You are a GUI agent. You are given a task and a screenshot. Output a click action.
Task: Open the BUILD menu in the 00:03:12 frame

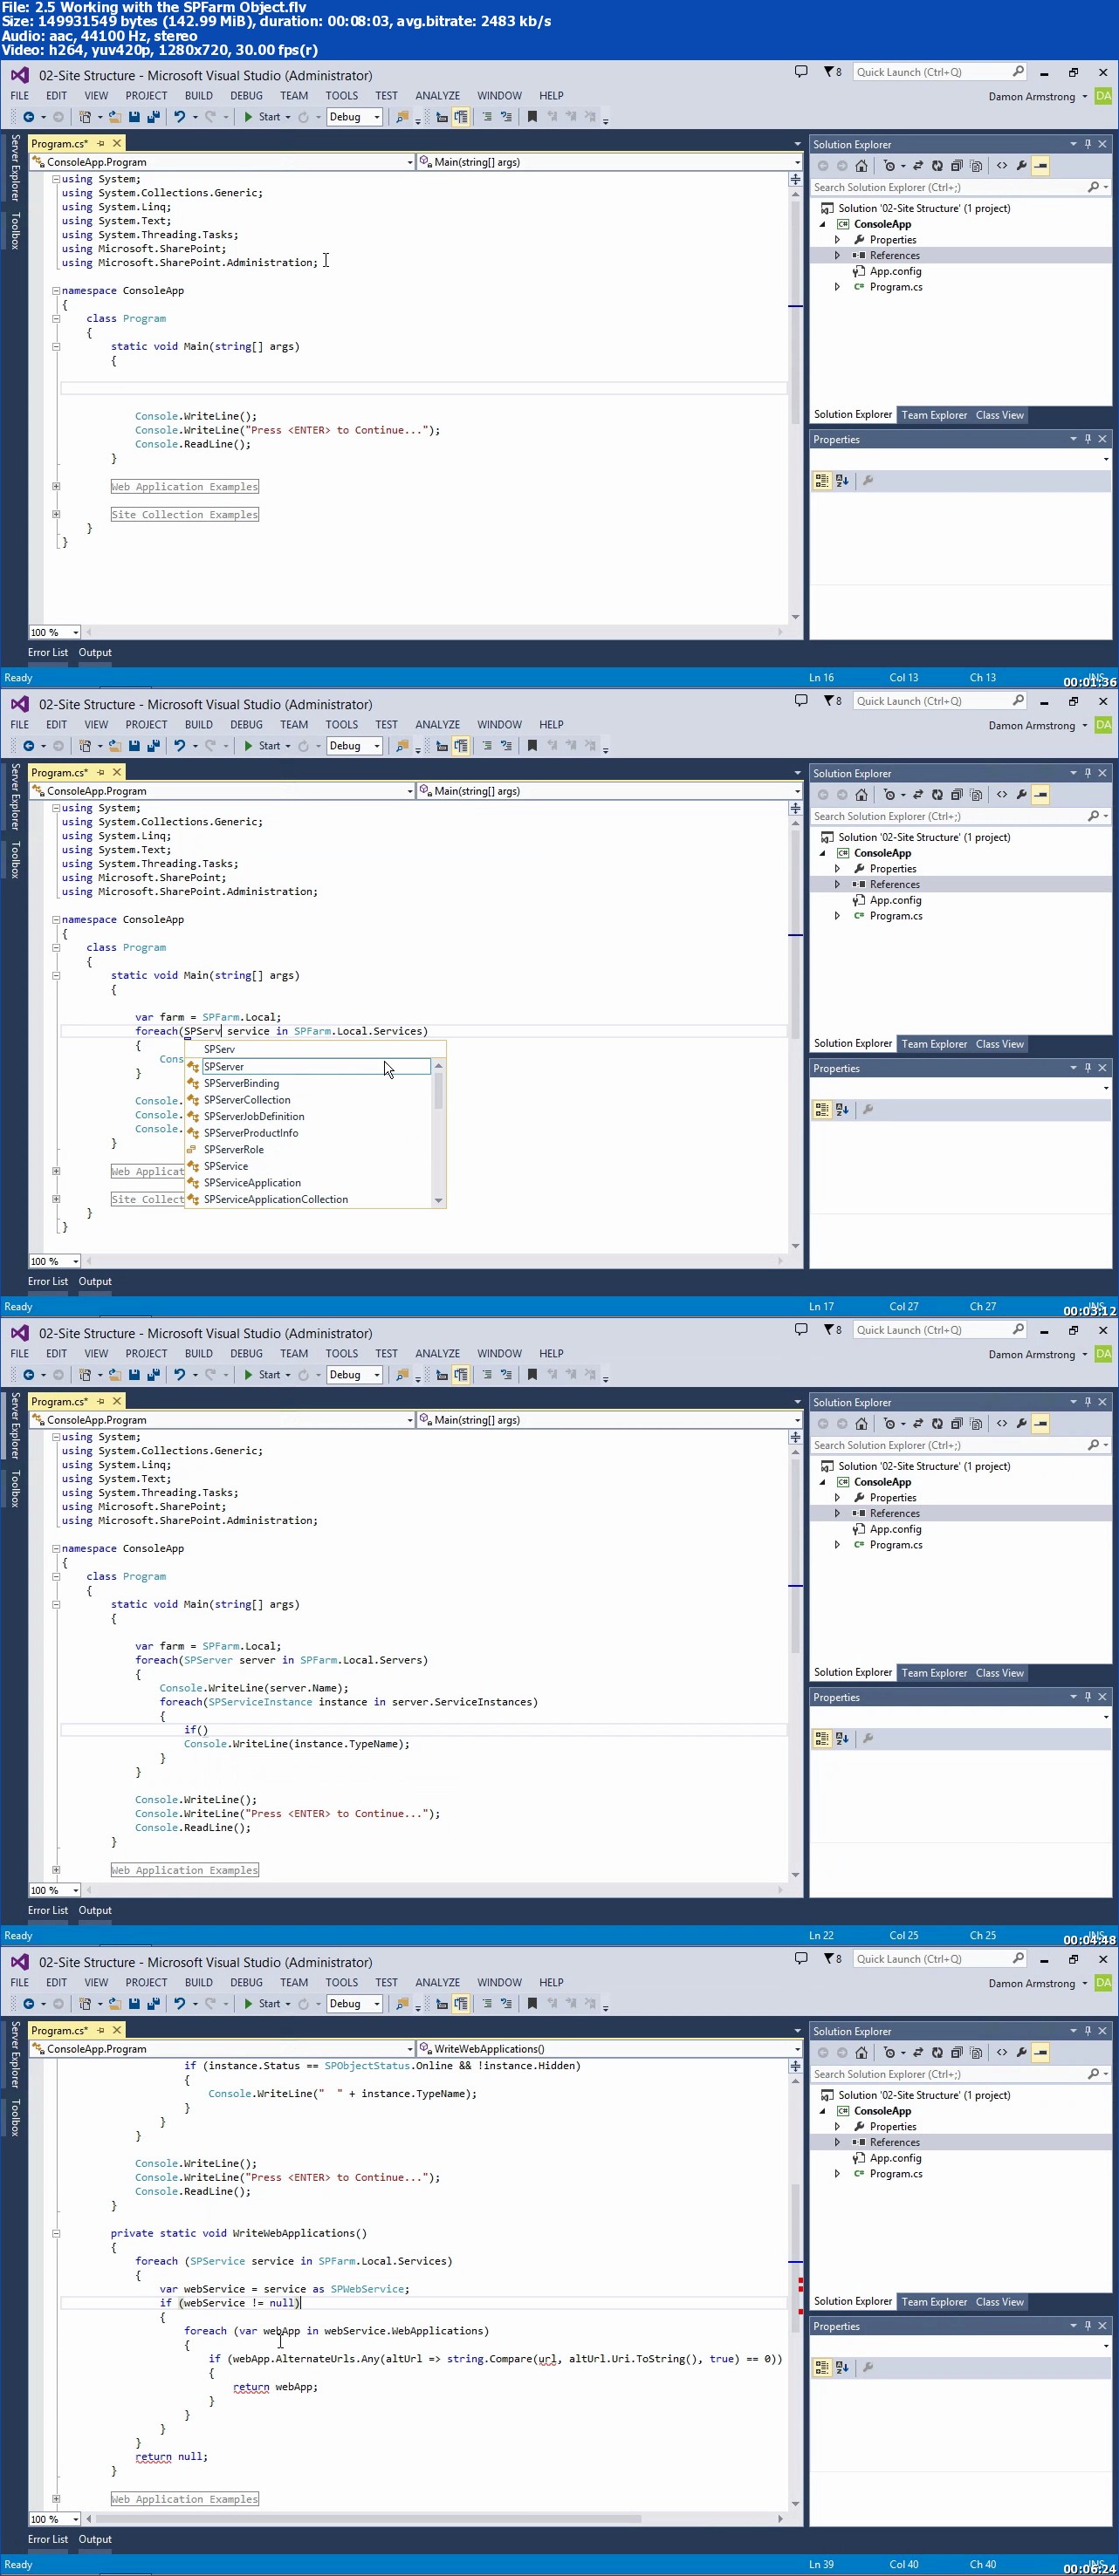click(198, 725)
